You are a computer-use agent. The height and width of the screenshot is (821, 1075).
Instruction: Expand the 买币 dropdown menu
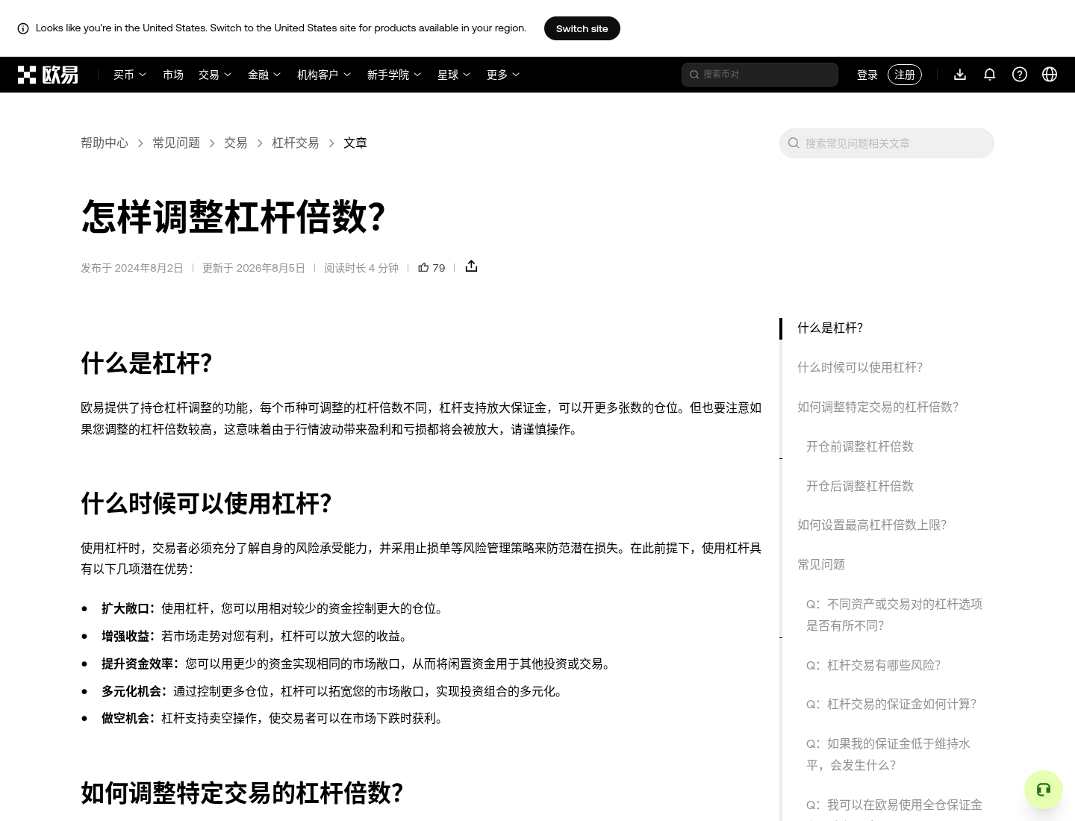[x=130, y=75]
